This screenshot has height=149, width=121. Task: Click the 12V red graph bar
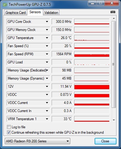92,87
